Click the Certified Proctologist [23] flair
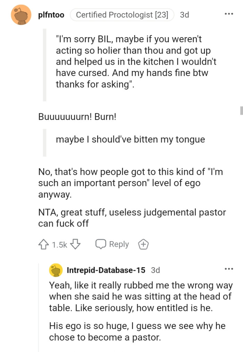The width and height of the screenshot is (243, 352). (122, 15)
